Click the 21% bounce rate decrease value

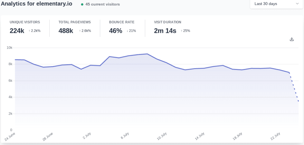[131, 31]
